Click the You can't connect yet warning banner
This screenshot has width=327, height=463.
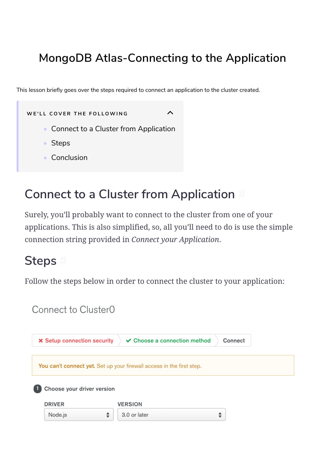tap(163, 366)
